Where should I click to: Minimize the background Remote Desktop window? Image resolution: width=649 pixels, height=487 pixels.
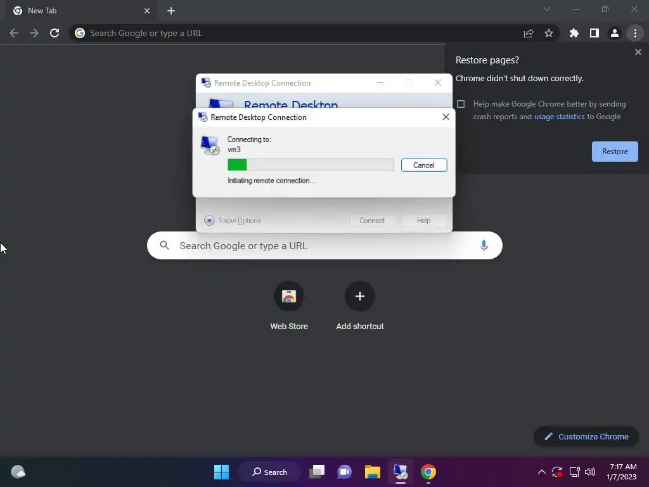(x=380, y=83)
